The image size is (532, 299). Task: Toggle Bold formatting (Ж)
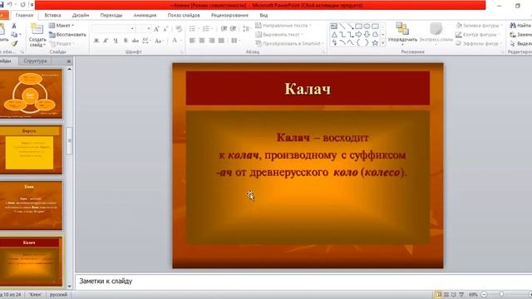click(x=96, y=41)
